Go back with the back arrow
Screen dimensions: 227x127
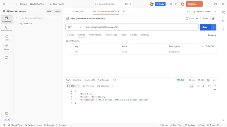click(10, 4)
